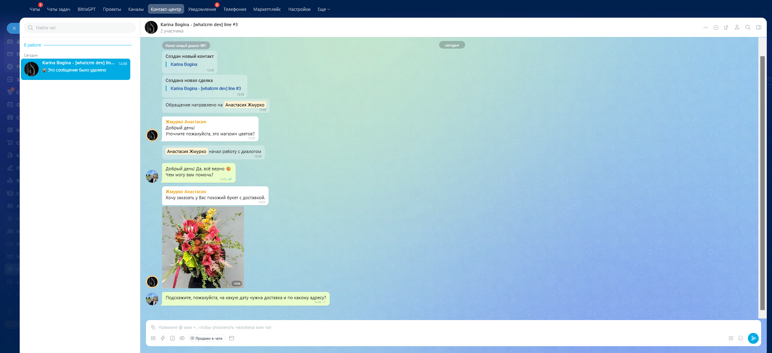Click the Найти чат search field

point(80,28)
